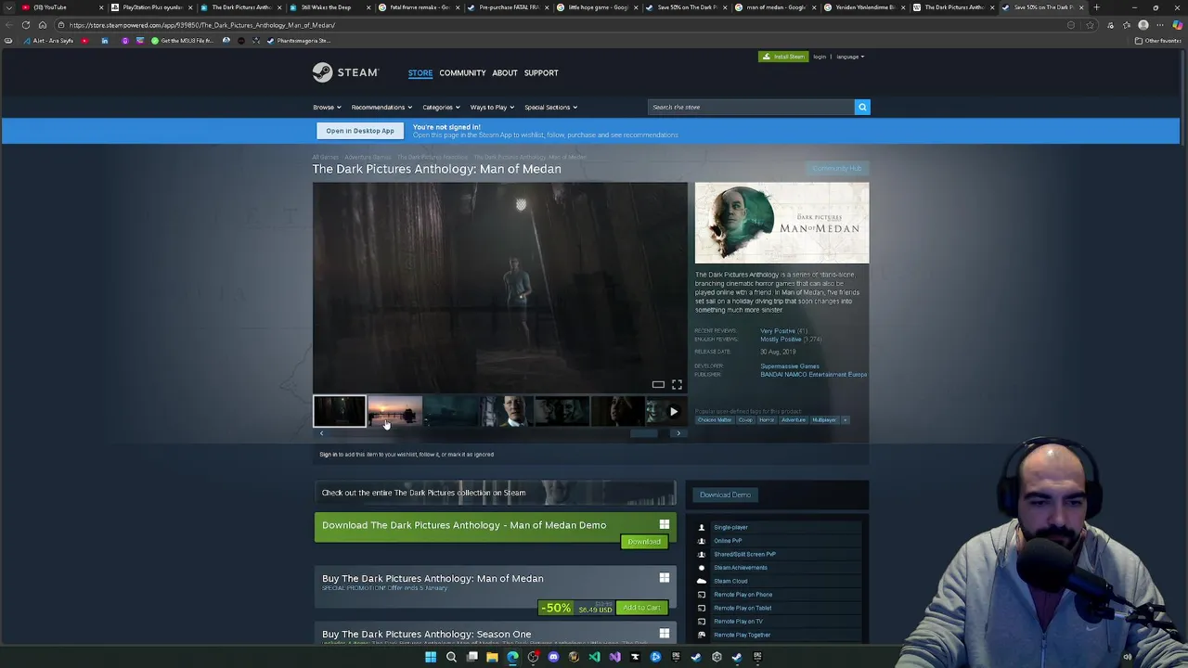Expand the Browse dropdown menu

pyautogui.click(x=327, y=107)
